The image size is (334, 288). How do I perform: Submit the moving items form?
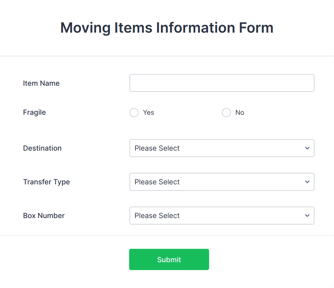click(x=169, y=259)
